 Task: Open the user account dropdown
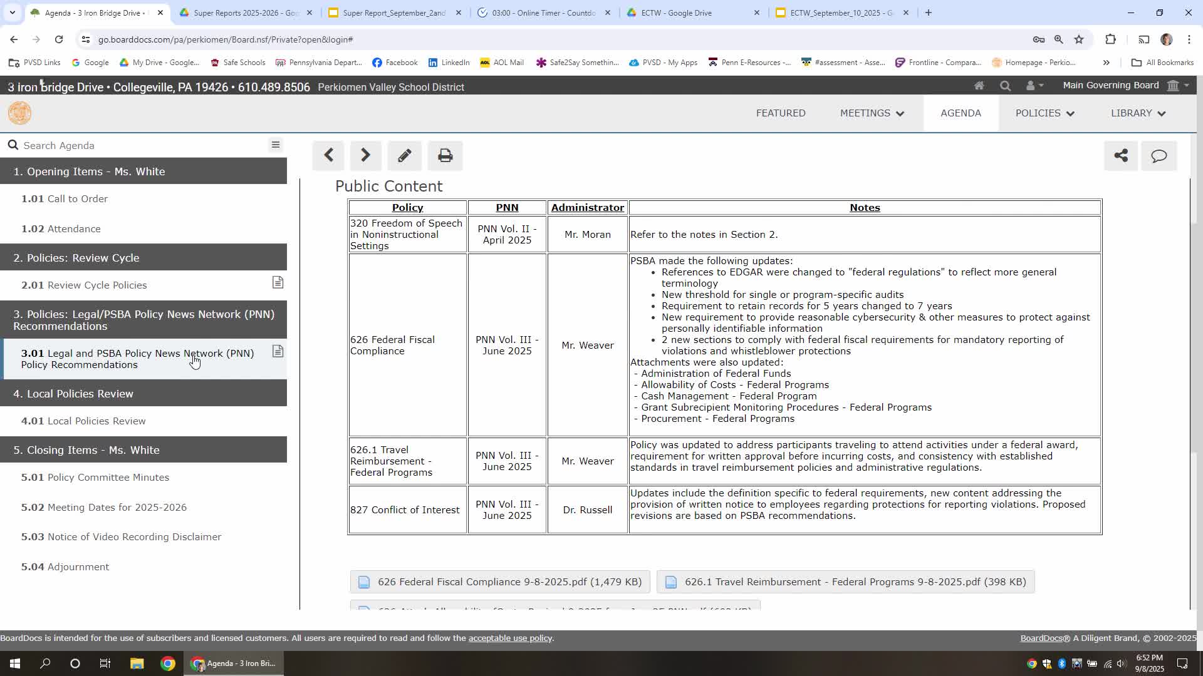1034,86
